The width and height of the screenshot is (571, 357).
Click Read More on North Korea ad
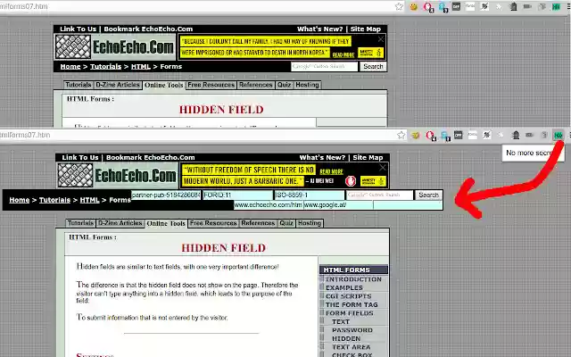pos(343,54)
